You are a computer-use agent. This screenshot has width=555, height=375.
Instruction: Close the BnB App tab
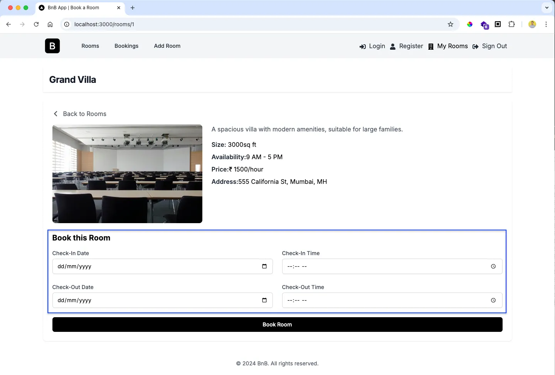119,8
